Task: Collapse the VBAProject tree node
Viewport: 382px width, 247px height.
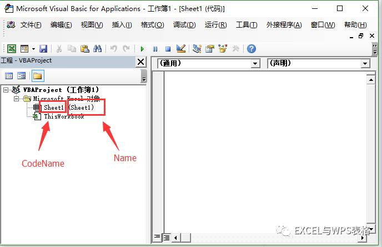Action: pos(6,90)
